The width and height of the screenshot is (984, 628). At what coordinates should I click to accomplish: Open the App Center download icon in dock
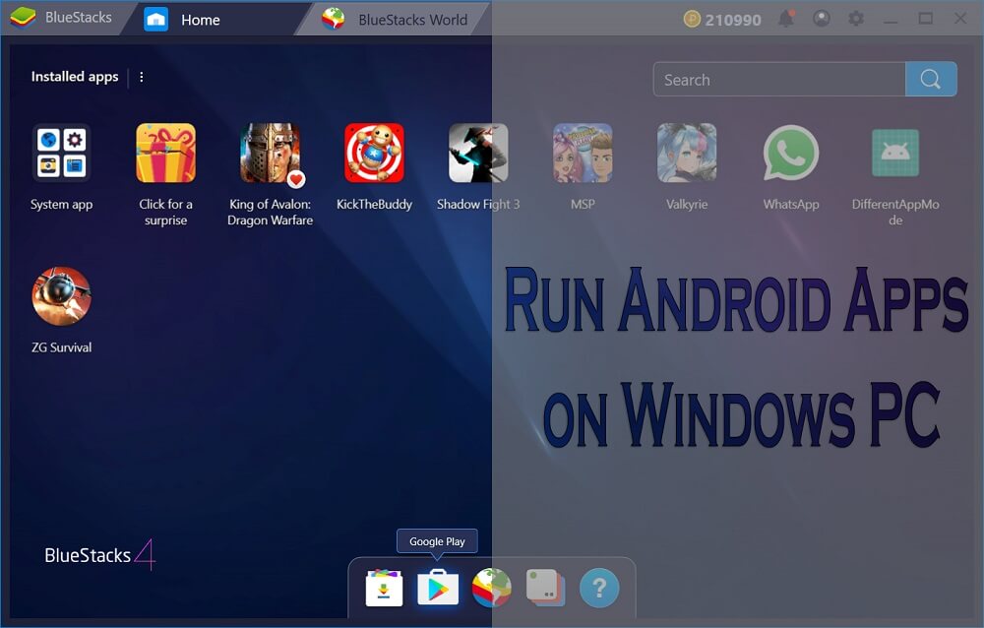tap(384, 589)
